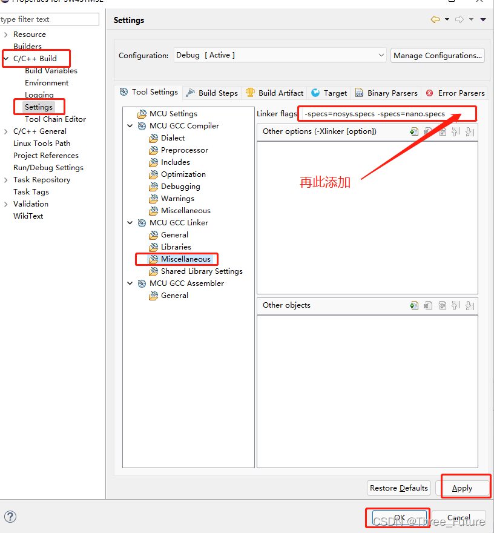The image size is (494, 533).
Task: Select the MCU GCC Linker icon
Action: pyautogui.click(x=142, y=223)
